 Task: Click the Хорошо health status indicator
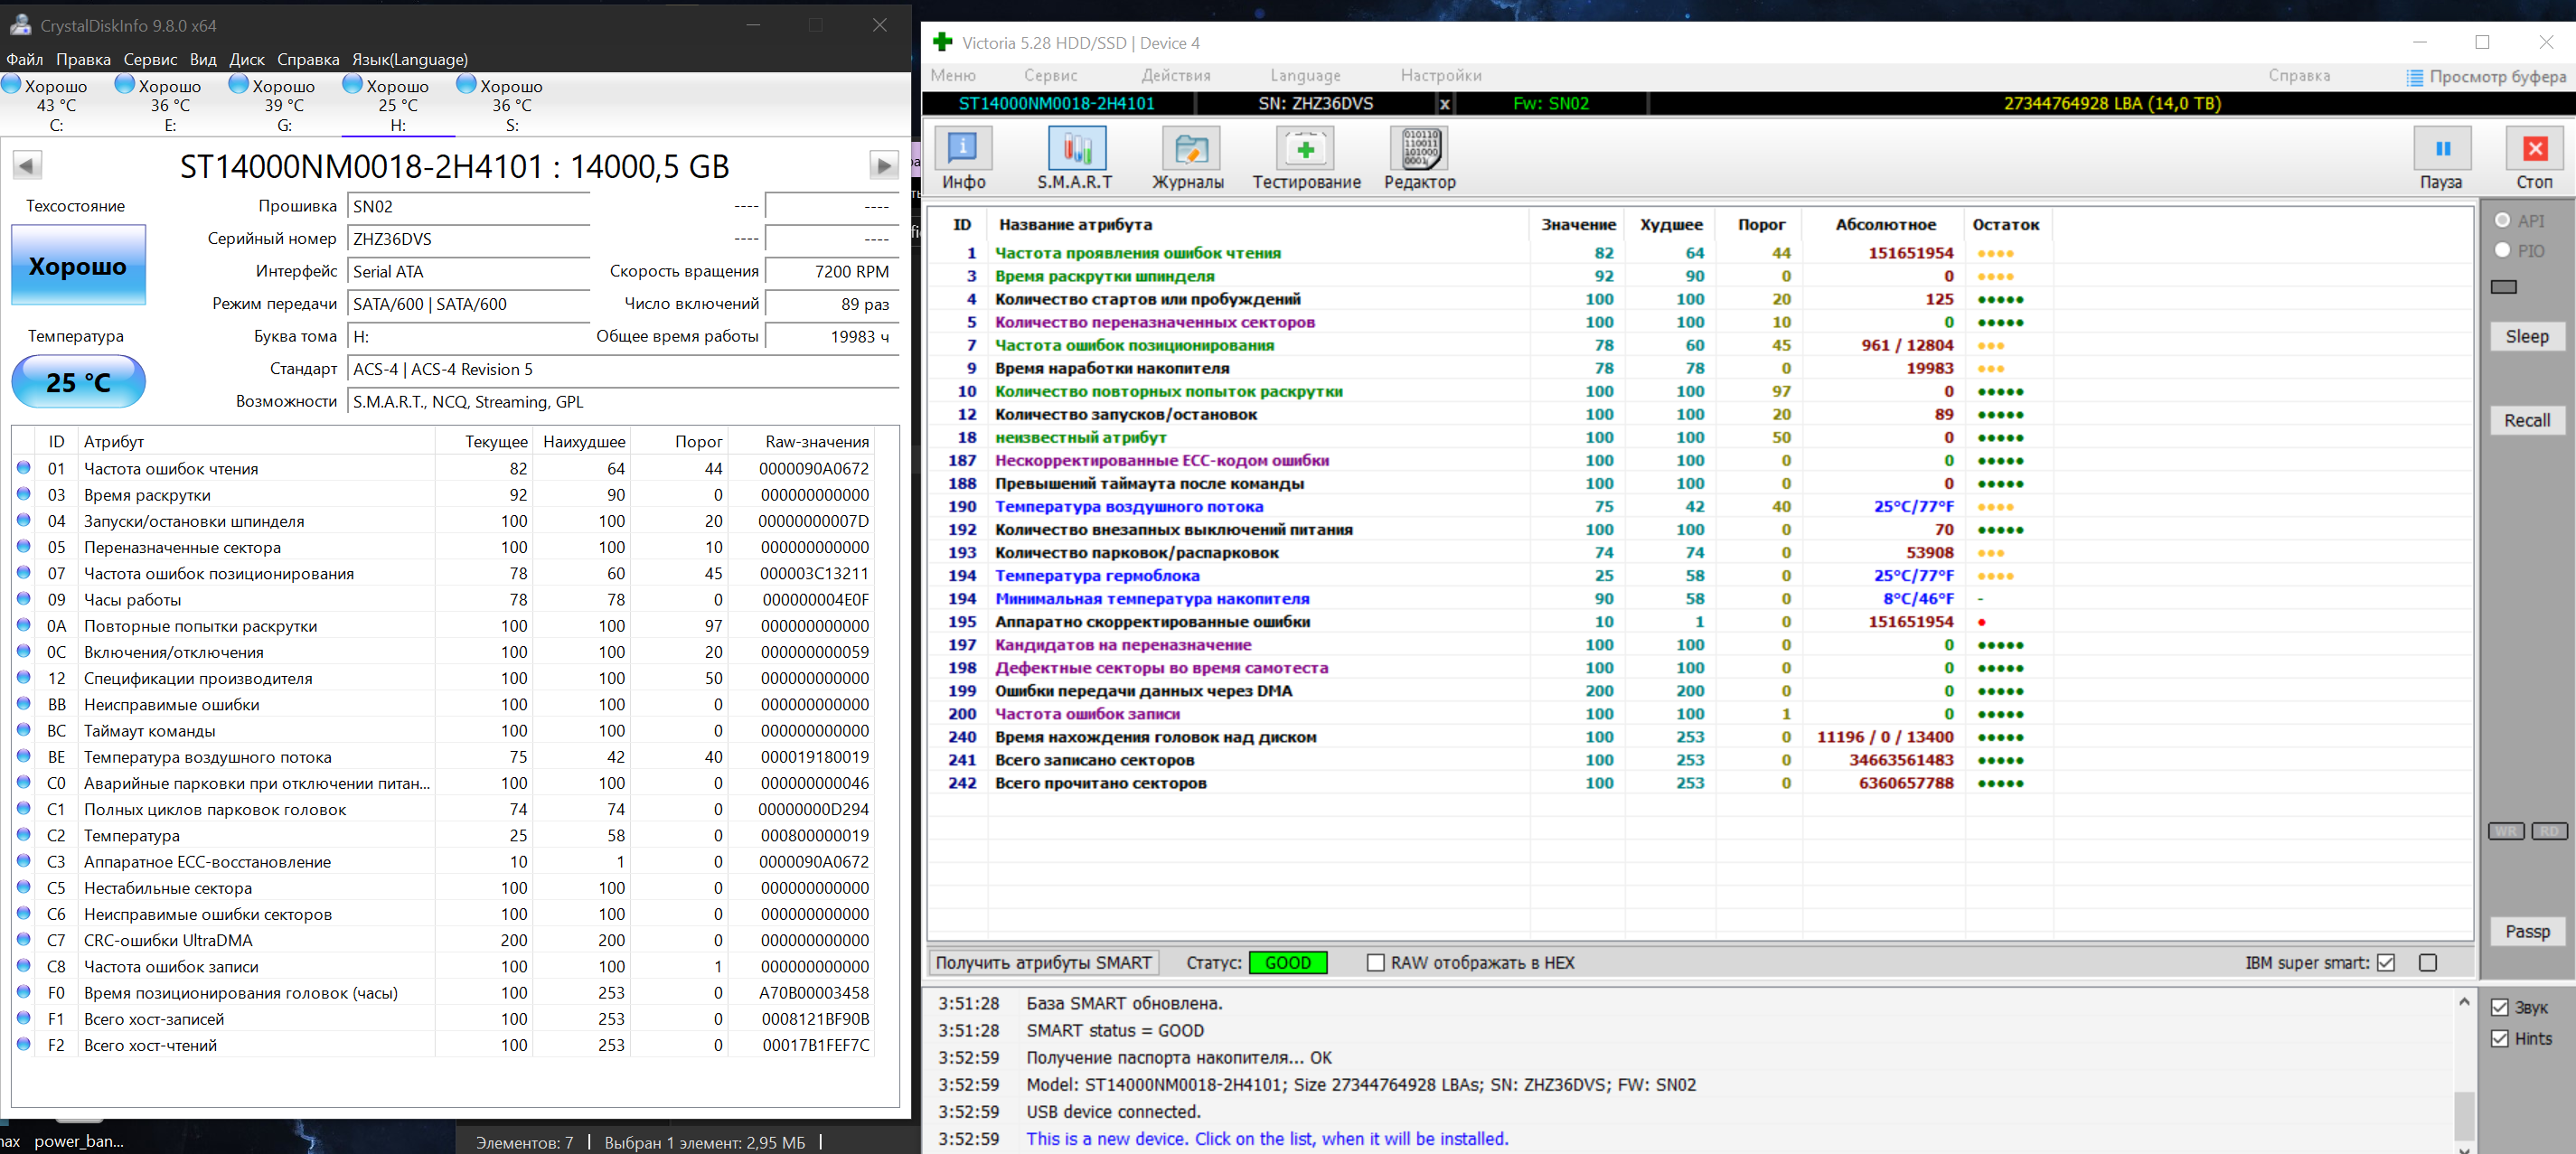coord(78,266)
